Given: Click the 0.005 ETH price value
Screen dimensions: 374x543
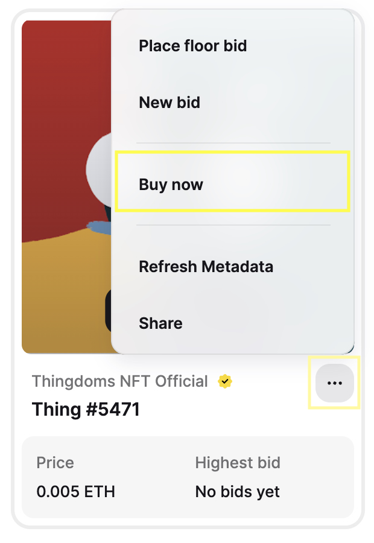Looking at the screenshot, I should pyautogui.click(x=76, y=491).
